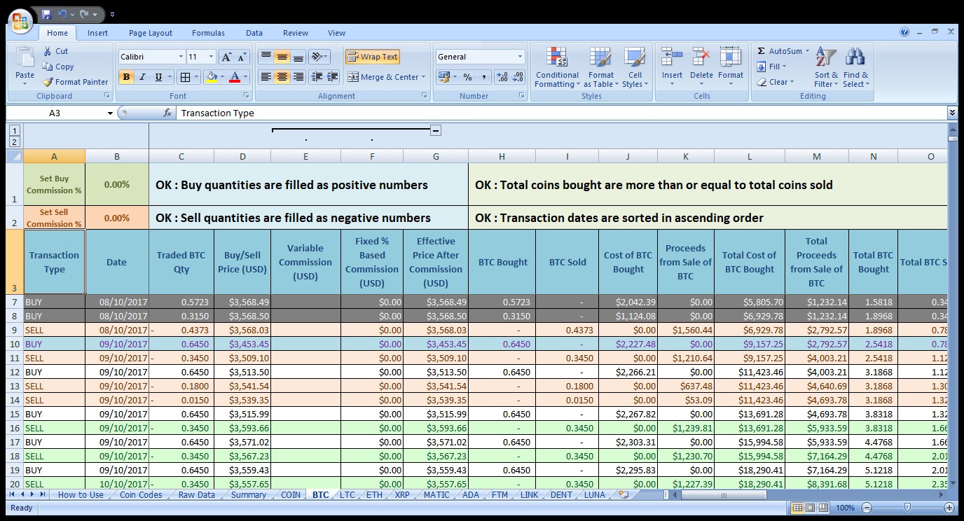Open the General number format dropdown

click(x=520, y=57)
